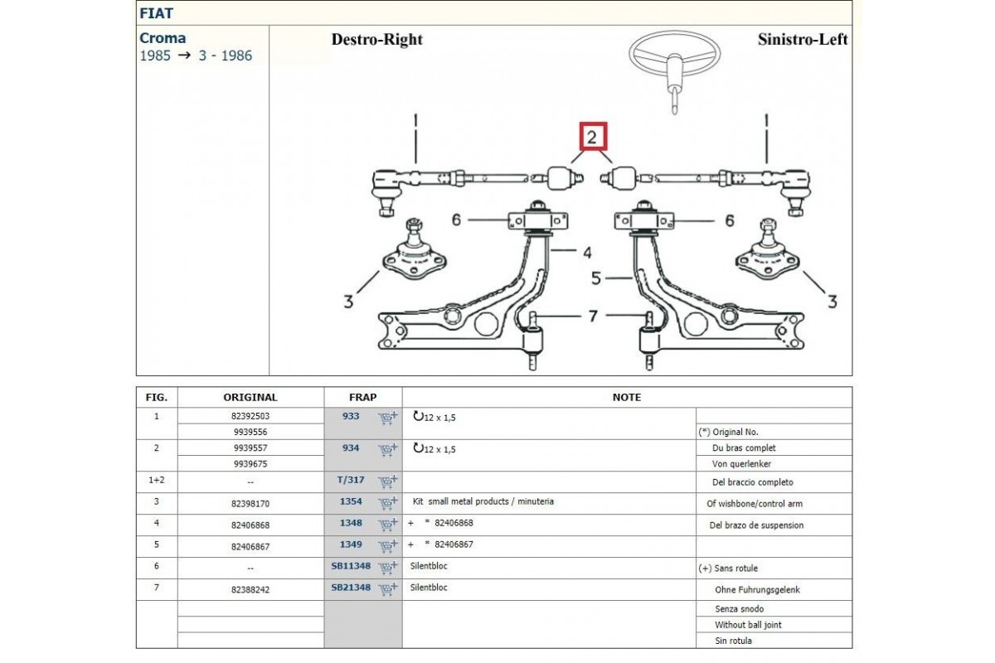Select the Sinistro-Left label in diagram

[803, 39]
